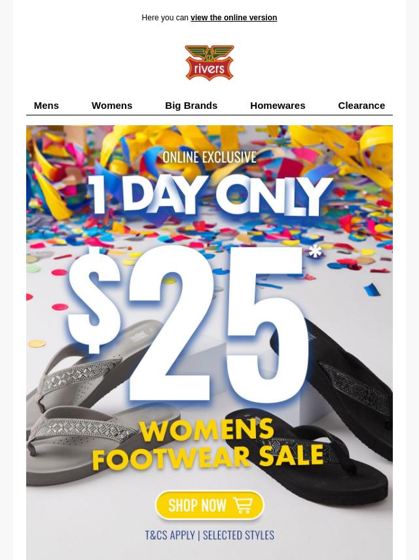Viewport: 419px width, 560px height.
Task: Click the T&Cs Apply Selected Styles text
Action: point(209,535)
